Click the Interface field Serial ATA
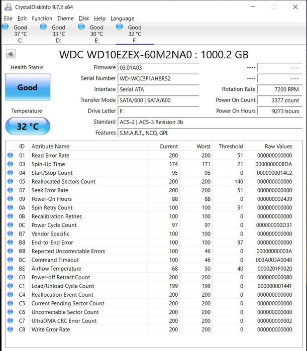 click(158, 89)
